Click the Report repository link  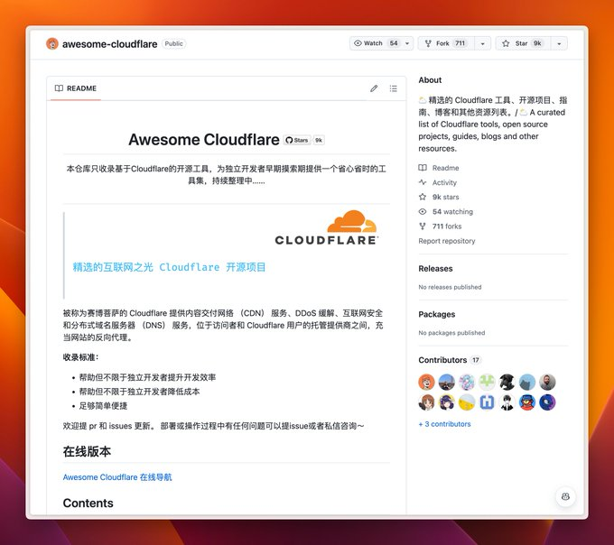[x=446, y=241]
